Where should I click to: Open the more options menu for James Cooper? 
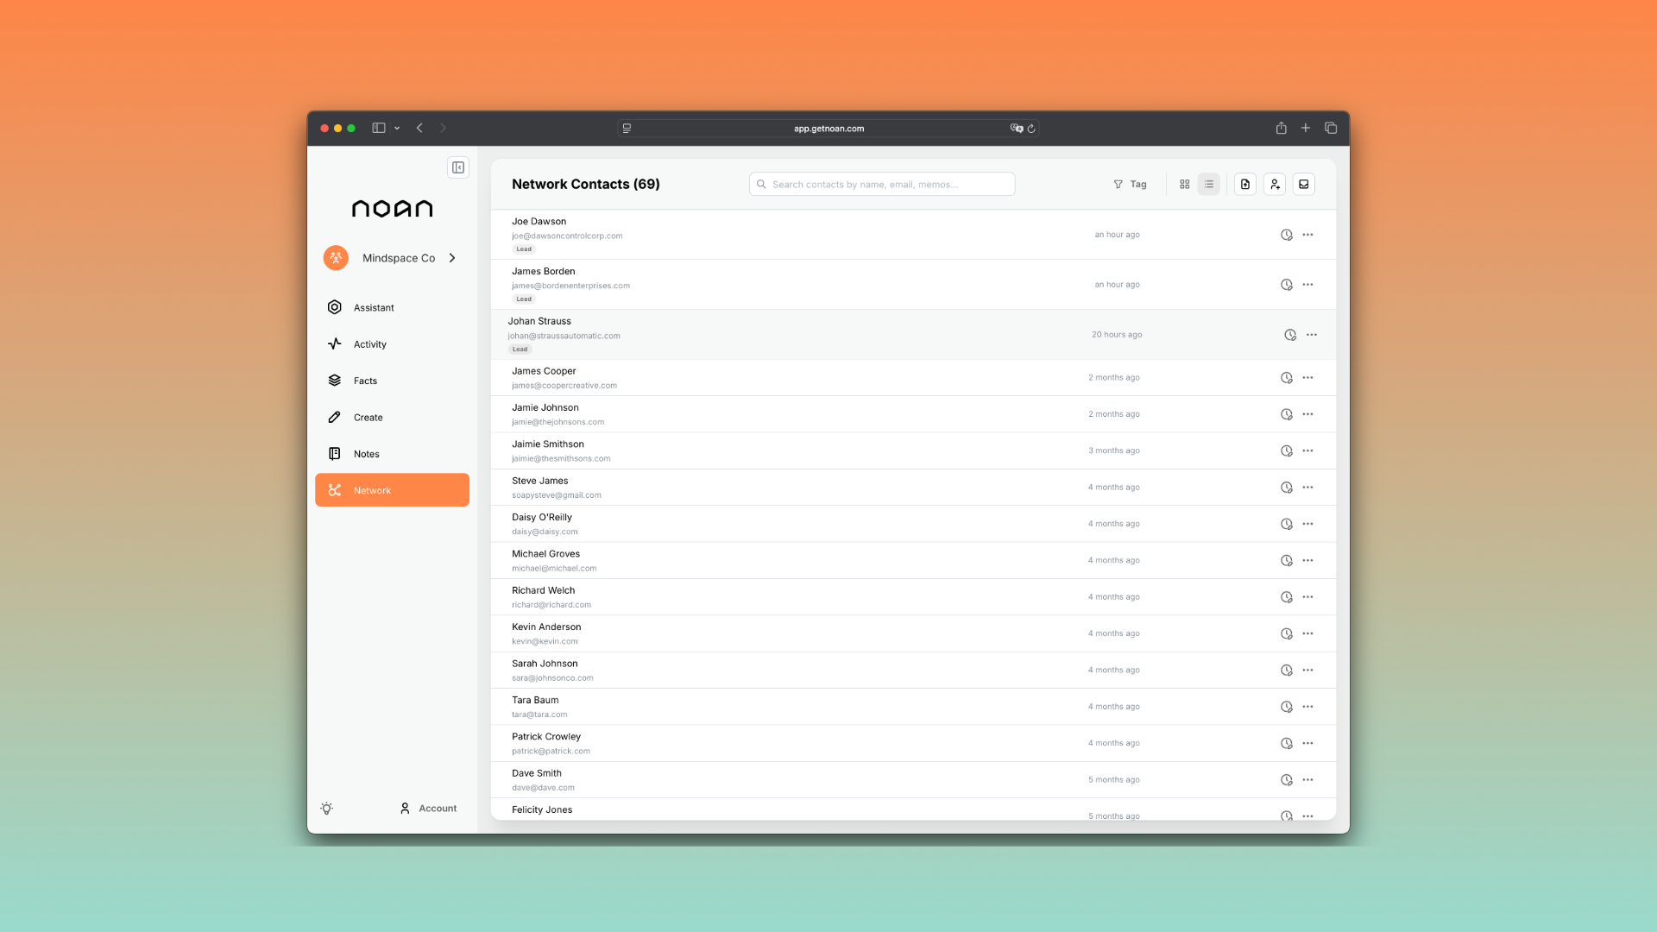pyautogui.click(x=1307, y=378)
